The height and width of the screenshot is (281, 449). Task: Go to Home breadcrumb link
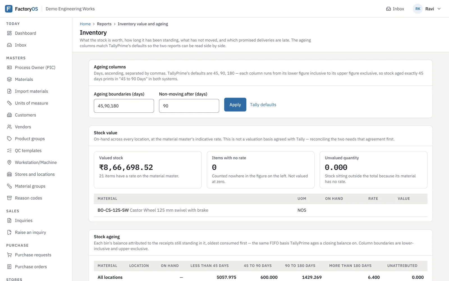[x=85, y=24]
